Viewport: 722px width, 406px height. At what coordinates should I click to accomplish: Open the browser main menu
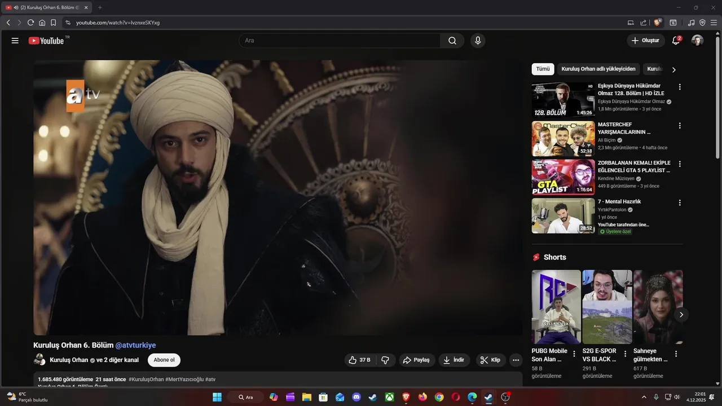click(714, 23)
